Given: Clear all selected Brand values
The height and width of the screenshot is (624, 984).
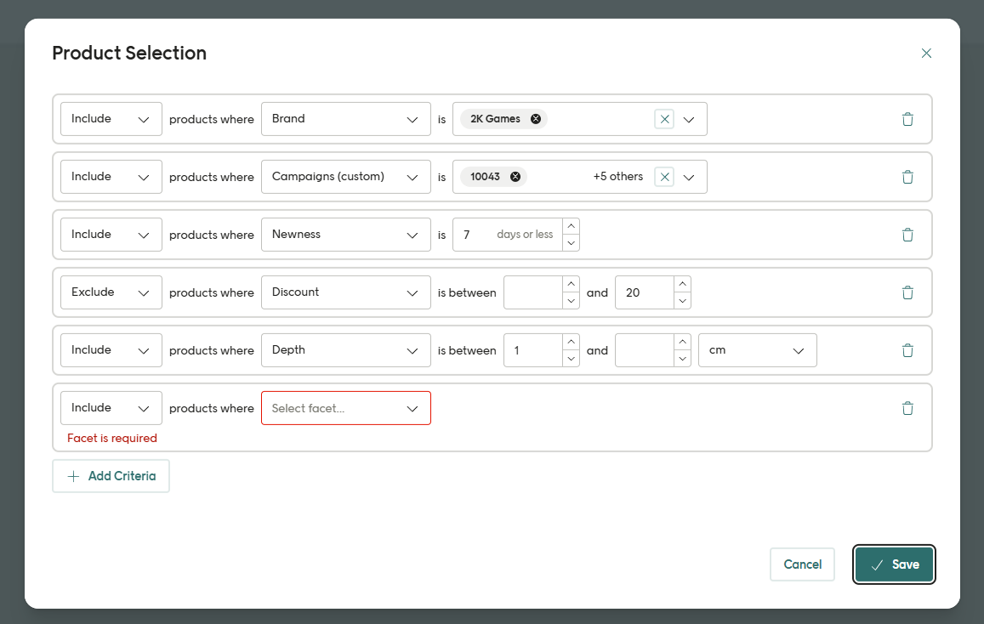Looking at the screenshot, I should 665,119.
